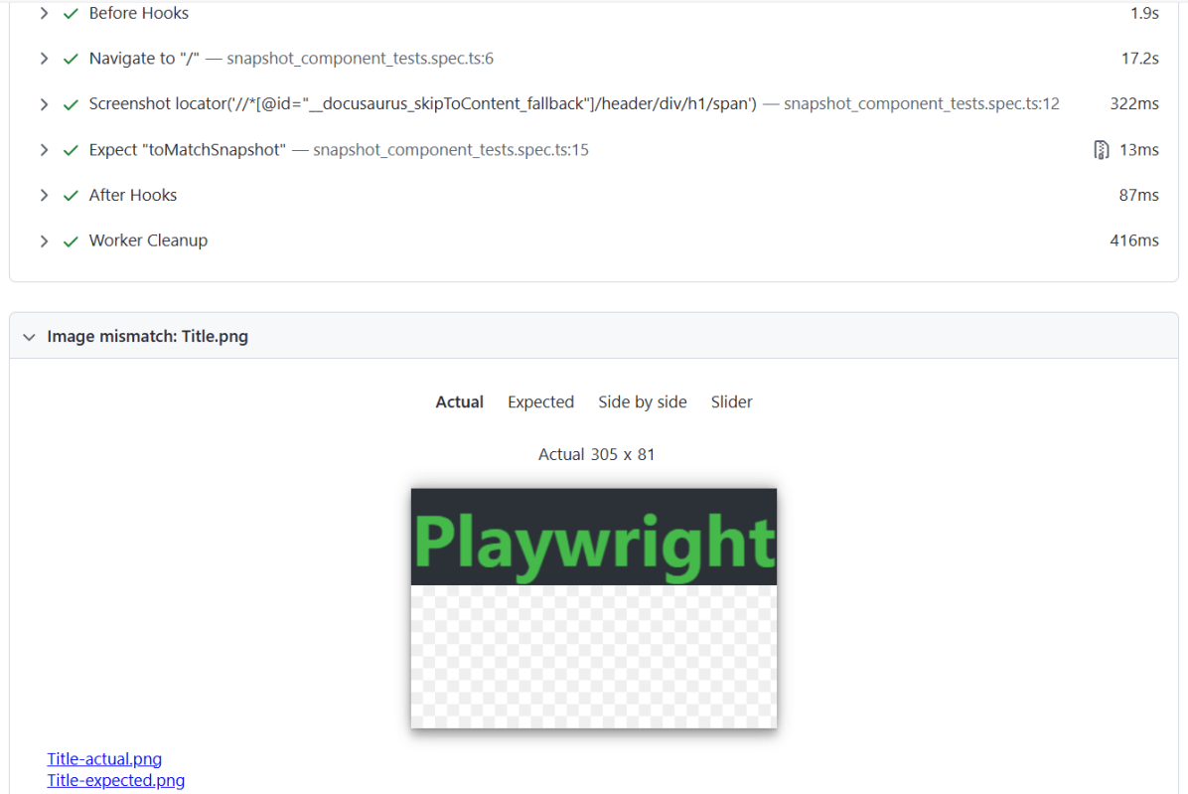Open the Title-actual.png link

tap(104, 759)
